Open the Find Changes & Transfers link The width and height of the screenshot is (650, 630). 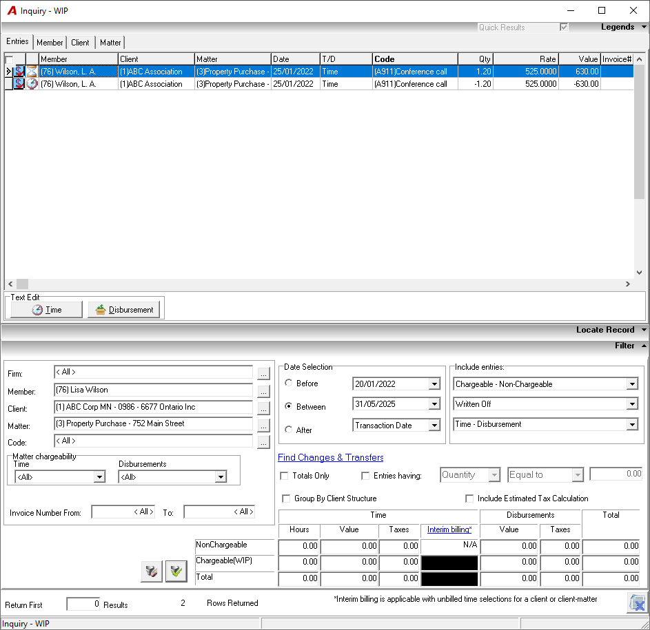tap(330, 458)
